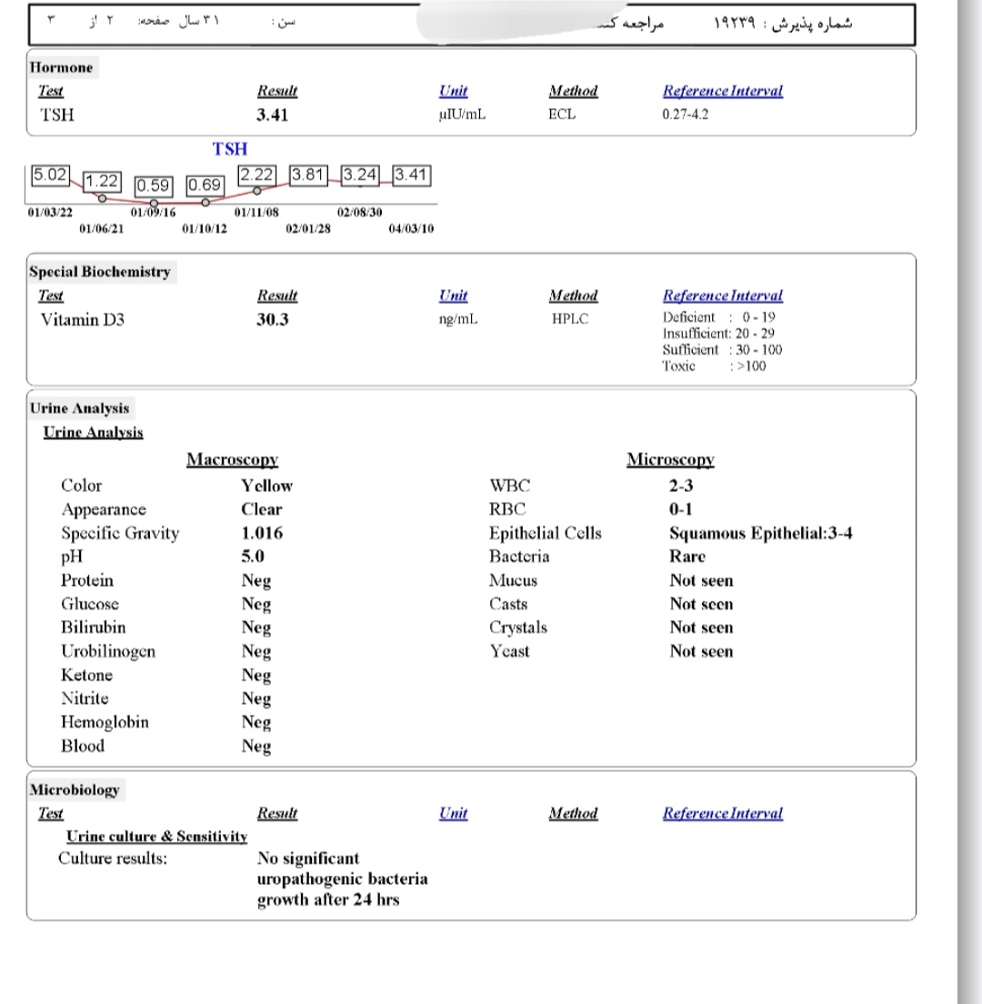Click the Microbiology section label
Viewport: 982px width, 1004px height.
click(75, 790)
